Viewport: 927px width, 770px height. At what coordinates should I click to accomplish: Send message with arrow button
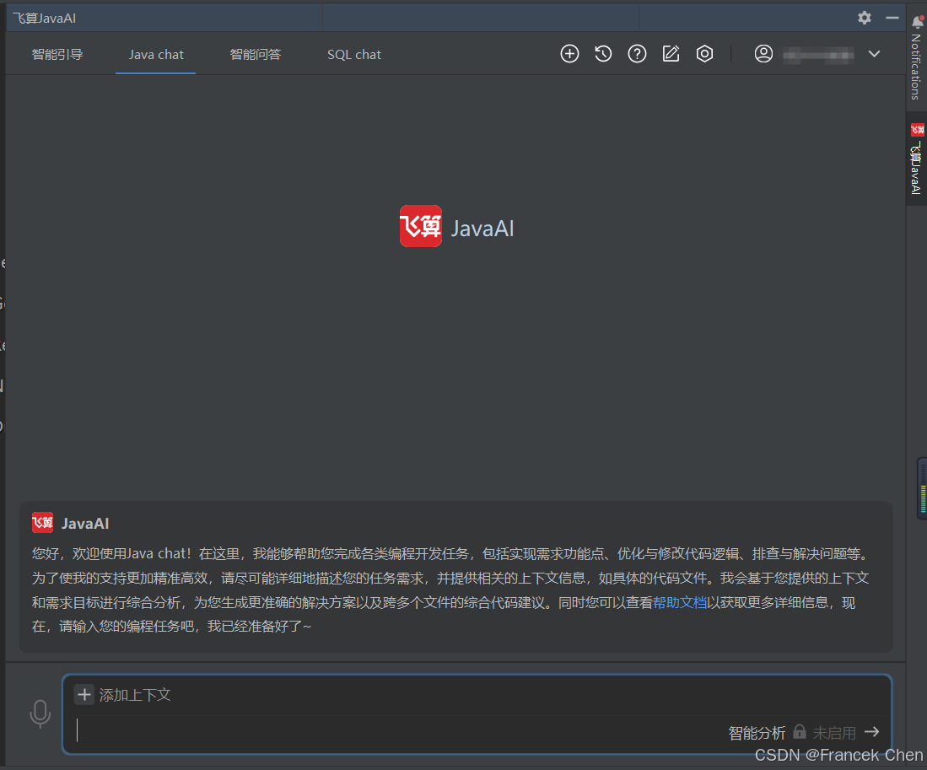[871, 732]
